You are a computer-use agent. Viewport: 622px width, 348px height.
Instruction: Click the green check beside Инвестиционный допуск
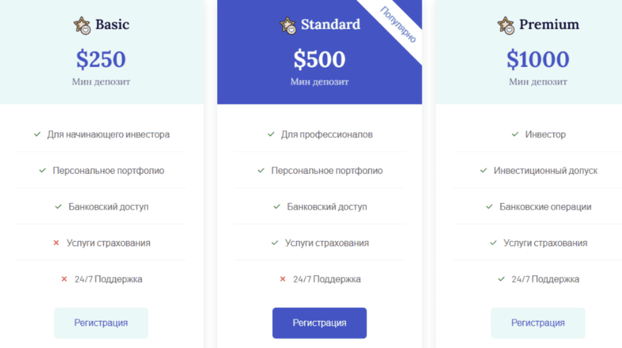tap(484, 171)
